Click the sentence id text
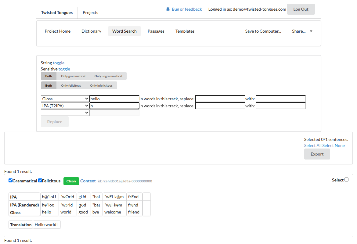Image resolution: width=357 pixels, height=244 pixels. click(x=125, y=181)
